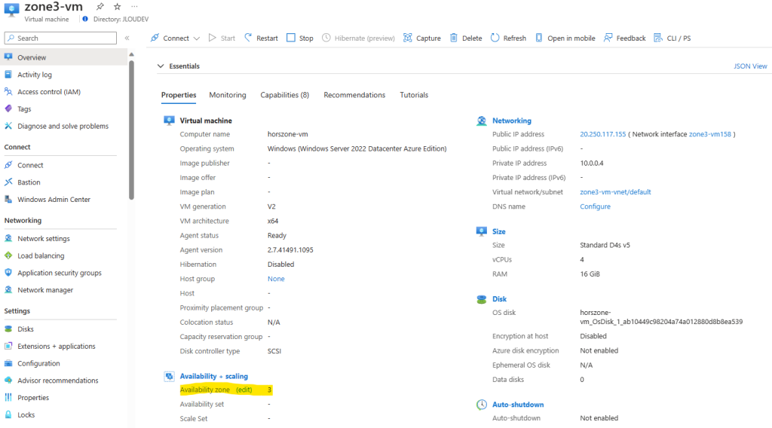Open the Size section heading link
The image size is (772, 428).
499,231
